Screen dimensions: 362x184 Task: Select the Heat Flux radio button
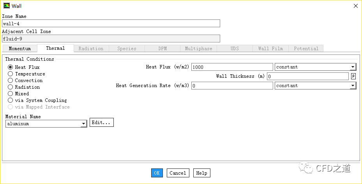(11, 67)
